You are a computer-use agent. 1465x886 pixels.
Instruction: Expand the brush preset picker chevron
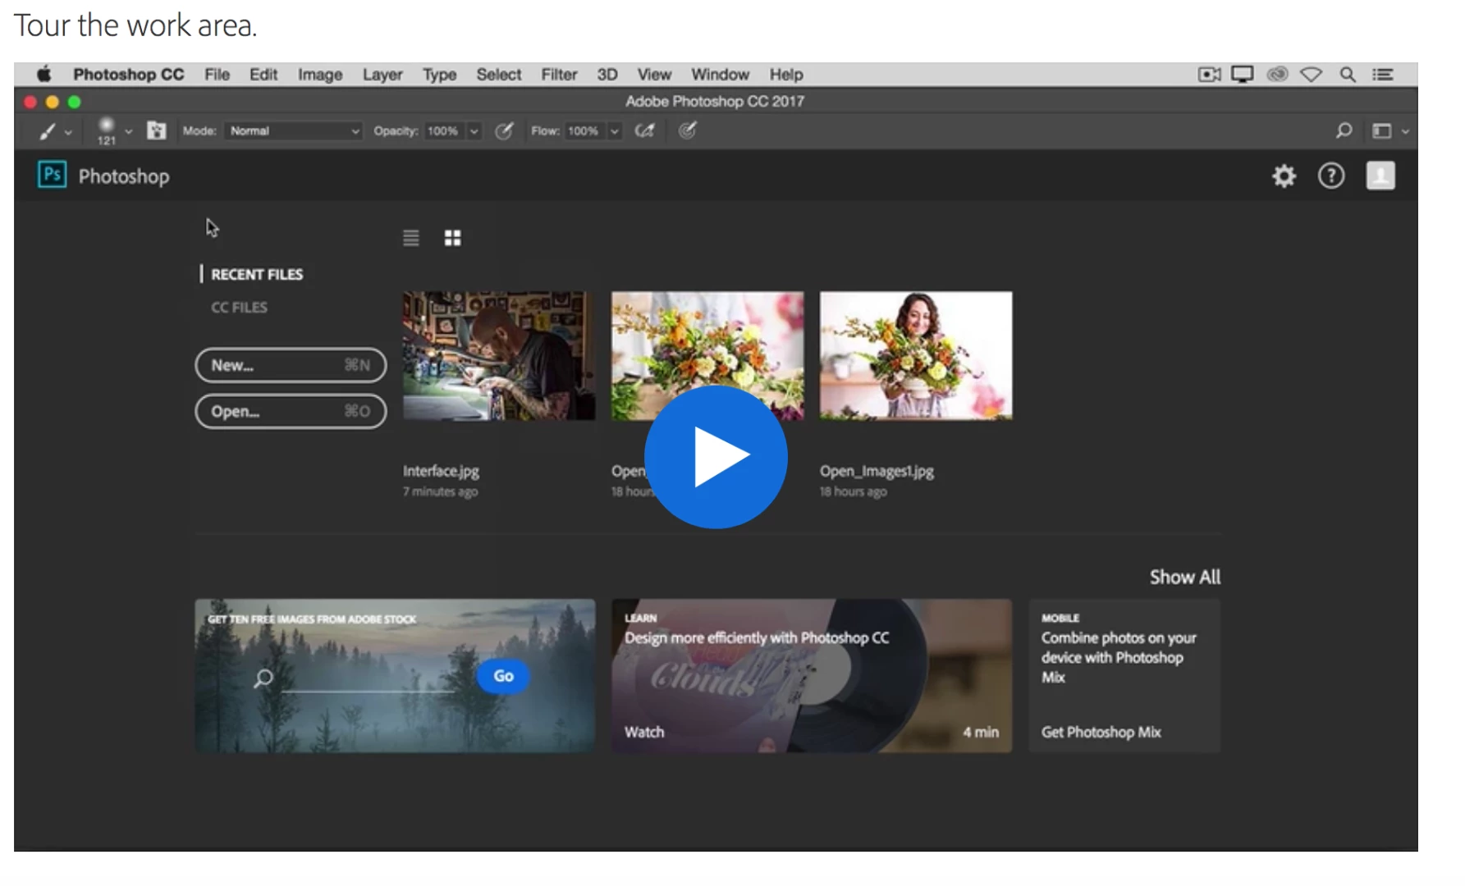pos(128,131)
